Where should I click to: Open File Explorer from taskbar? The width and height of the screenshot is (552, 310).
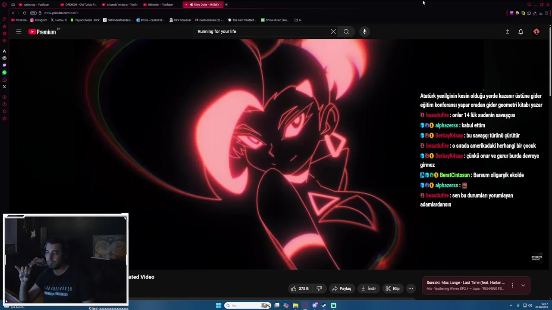(x=295, y=306)
